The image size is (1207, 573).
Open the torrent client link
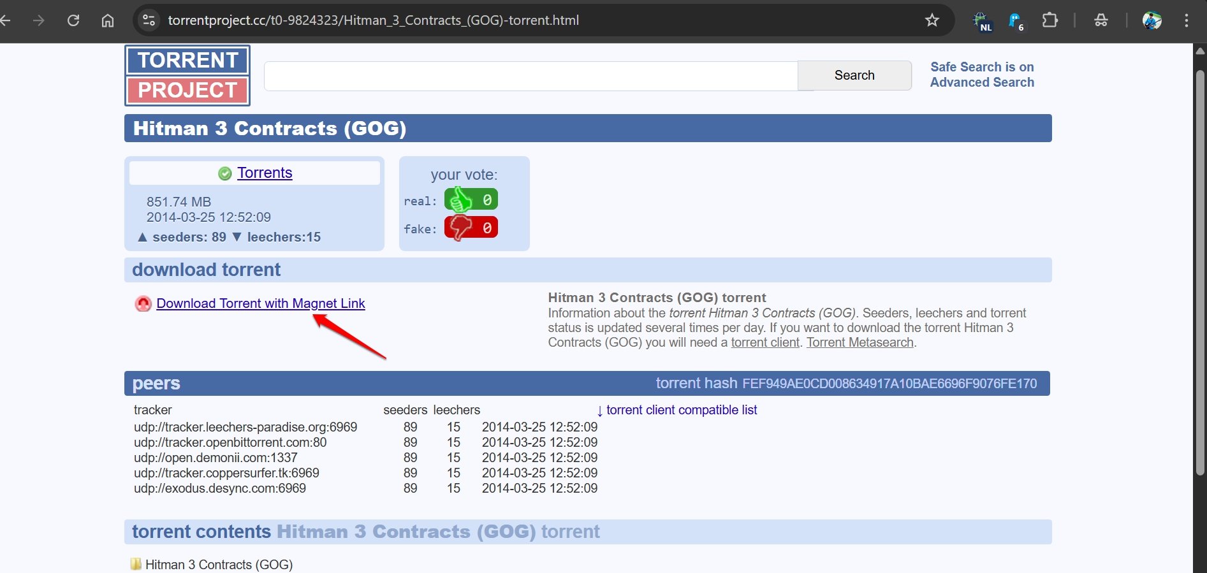pos(765,342)
